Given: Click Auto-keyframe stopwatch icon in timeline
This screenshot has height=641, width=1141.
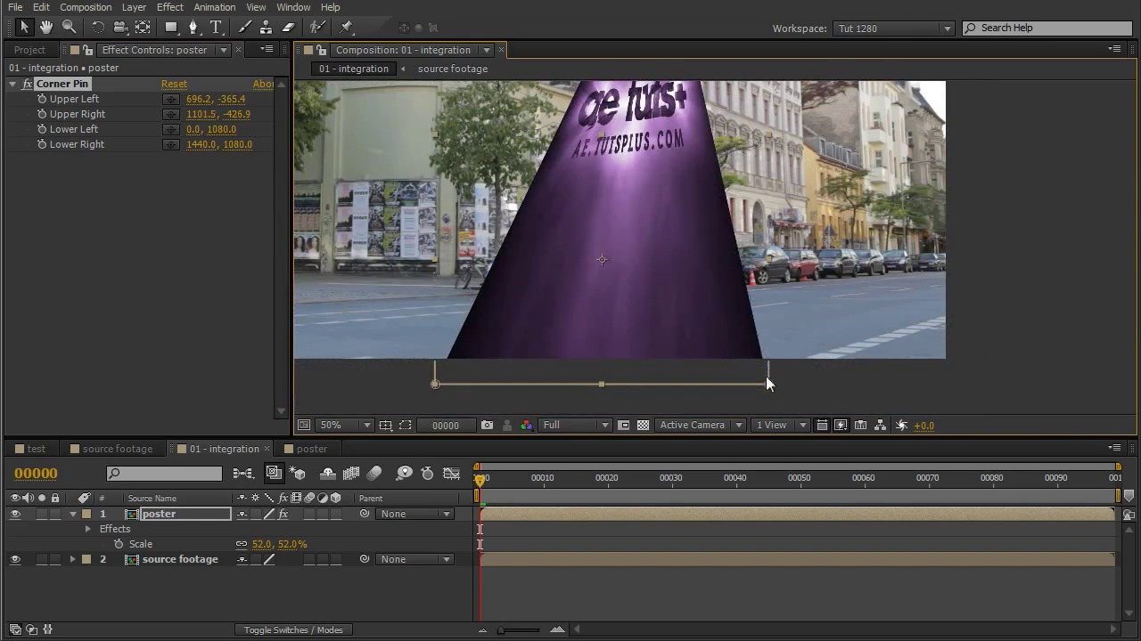Looking at the screenshot, I should pyautogui.click(x=427, y=474).
